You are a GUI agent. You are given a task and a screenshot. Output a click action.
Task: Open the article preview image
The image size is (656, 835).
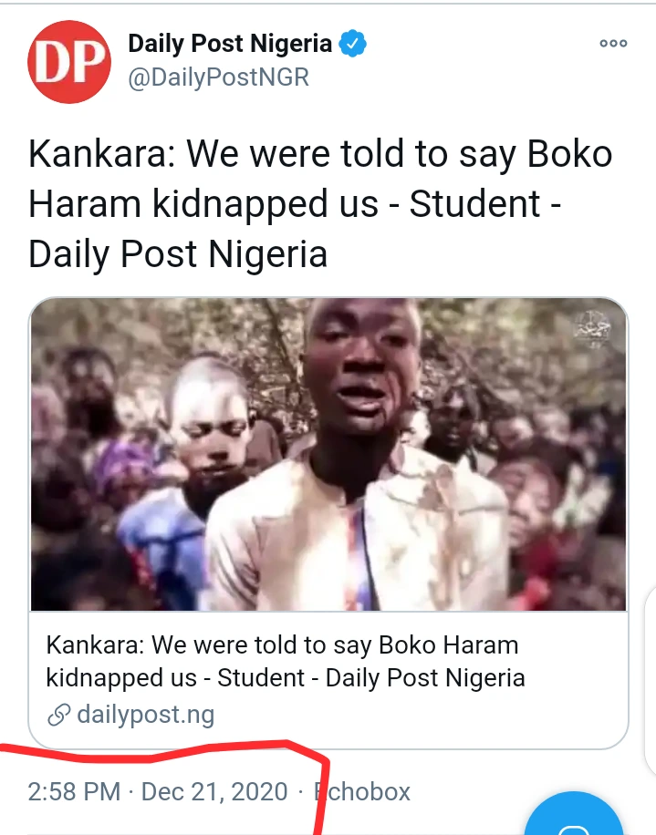tap(328, 454)
